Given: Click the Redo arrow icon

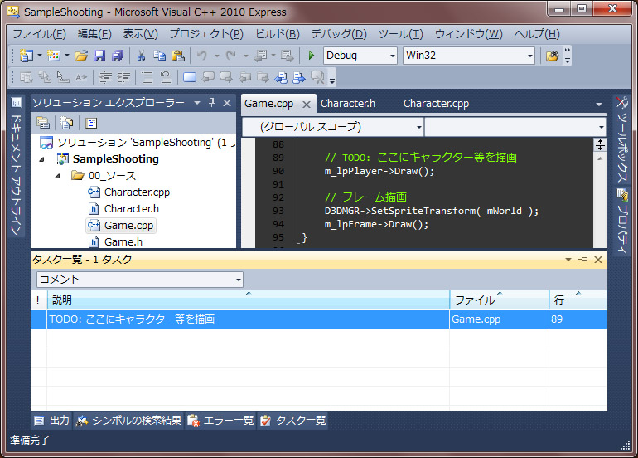Looking at the screenshot, I should pos(231,56).
